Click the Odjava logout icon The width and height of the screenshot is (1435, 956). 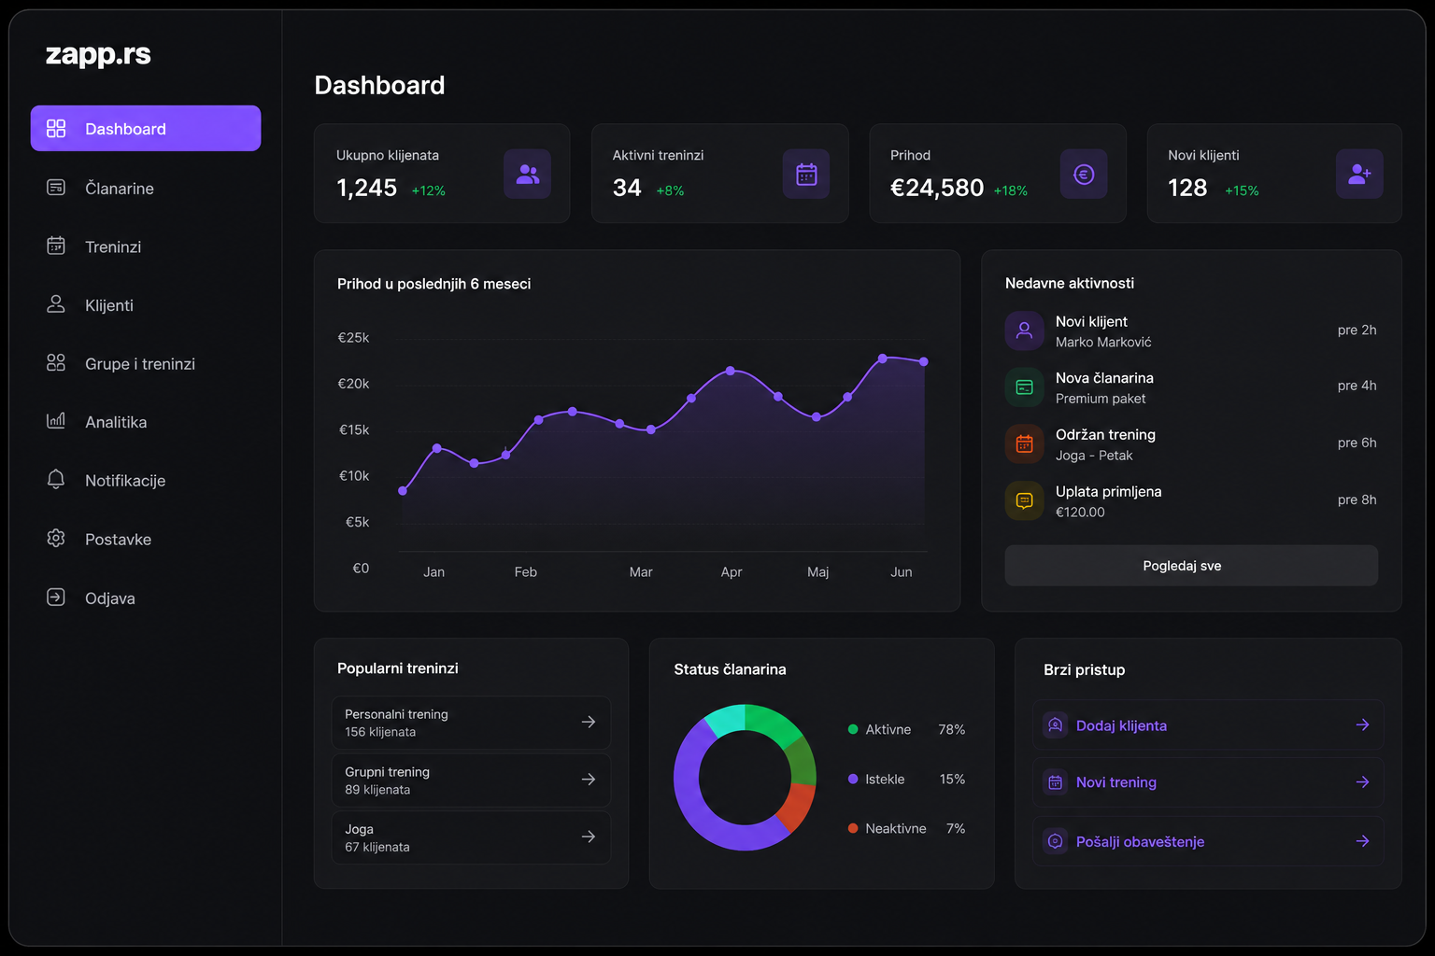[x=56, y=597]
